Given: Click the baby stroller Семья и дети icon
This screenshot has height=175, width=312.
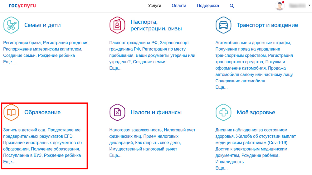Looking at the screenshot, I should pos(11,25).
